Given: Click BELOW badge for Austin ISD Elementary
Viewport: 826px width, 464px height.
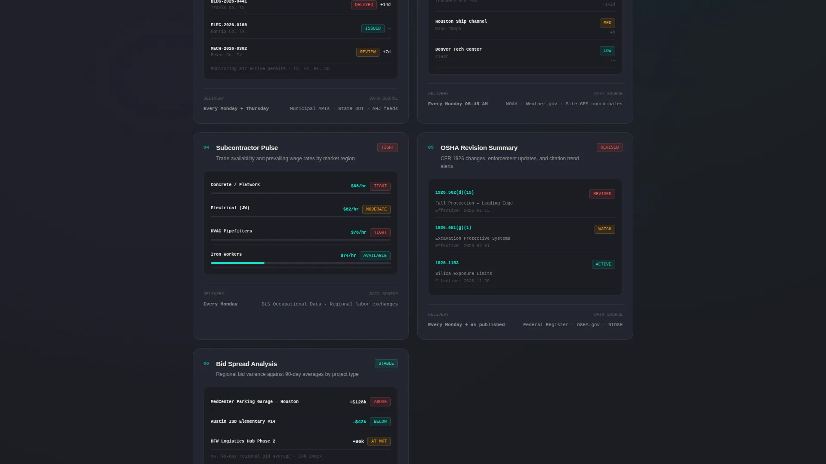Looking at the screenshot, I should [x=380, y=421].
